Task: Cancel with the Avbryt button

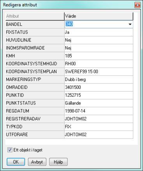Action: (37, 162)
